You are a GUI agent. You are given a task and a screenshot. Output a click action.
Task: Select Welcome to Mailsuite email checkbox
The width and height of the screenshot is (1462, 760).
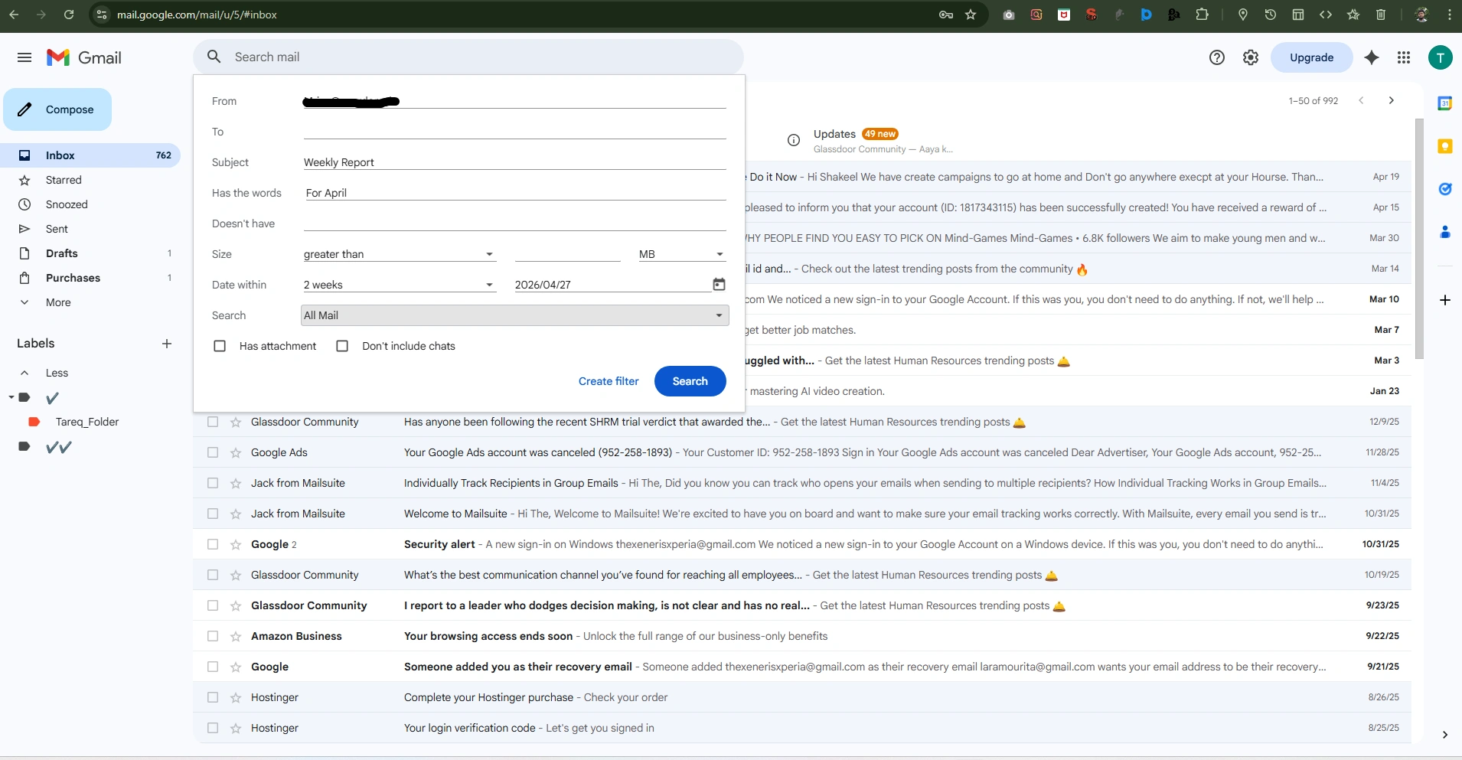(x=213, y=514)
